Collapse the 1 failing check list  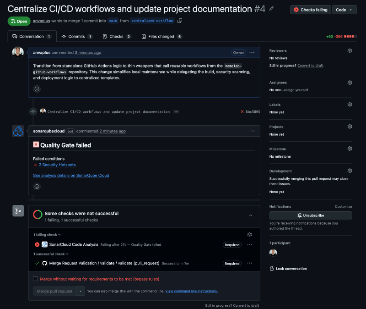47,235
